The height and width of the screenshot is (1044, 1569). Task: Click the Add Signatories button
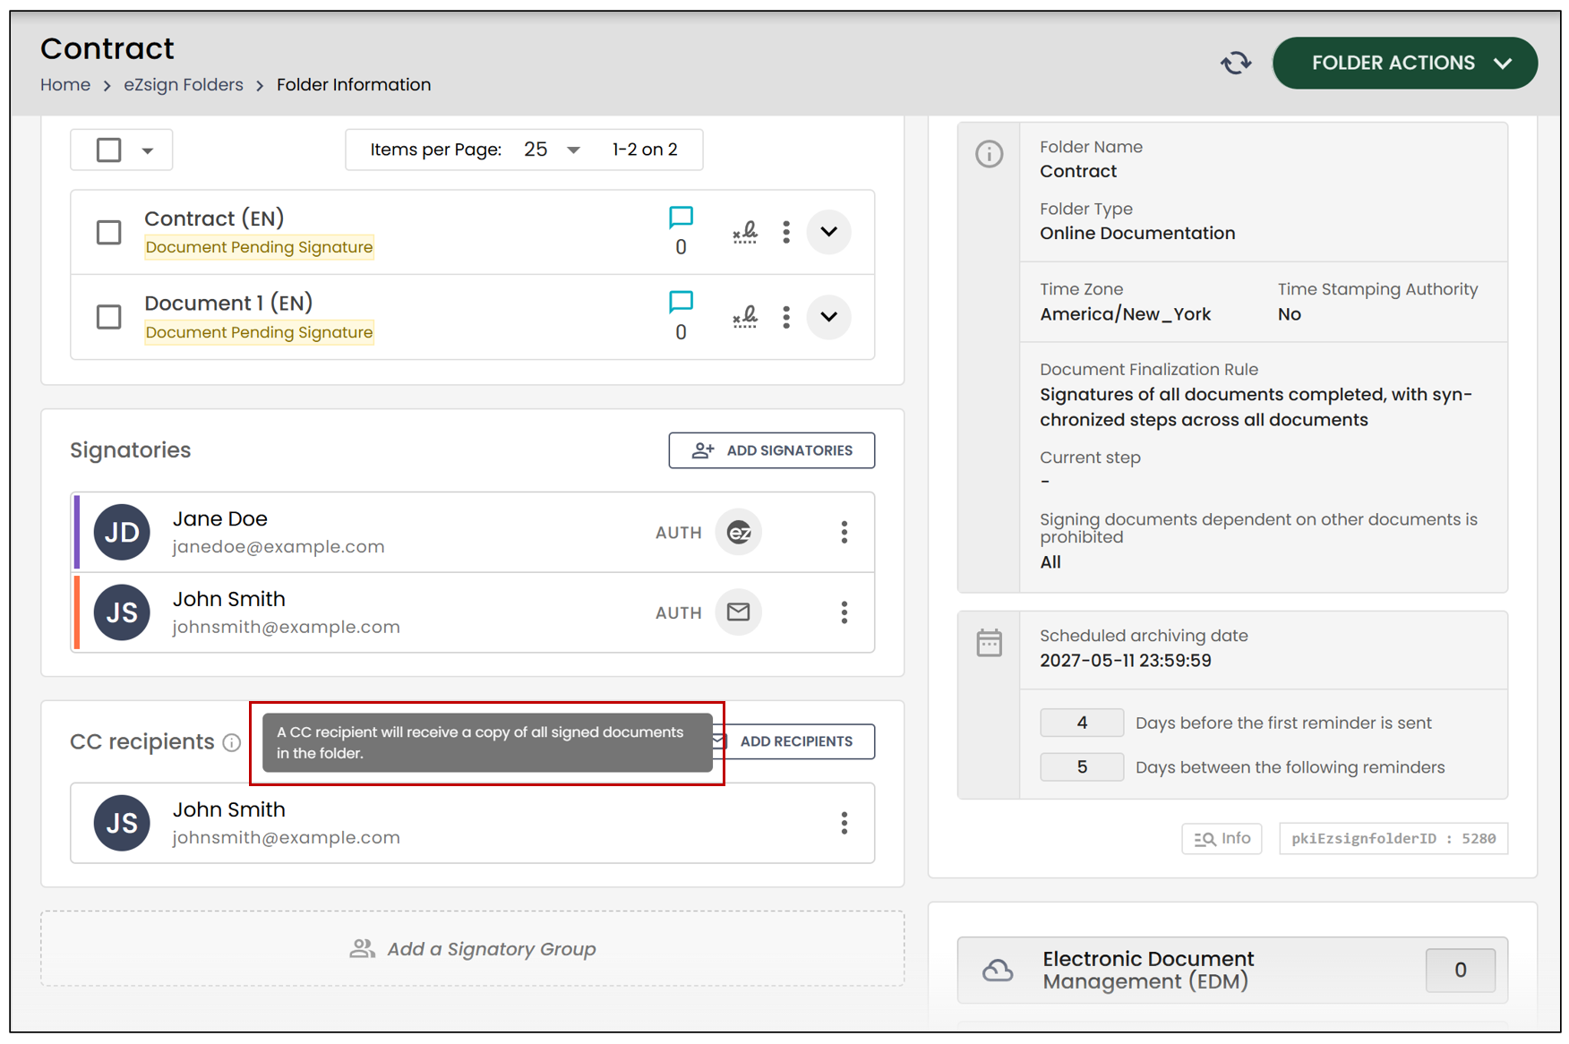[x=772, y=450]
